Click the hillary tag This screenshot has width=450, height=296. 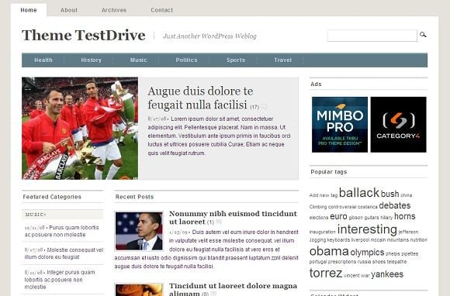(x=386, y=218)
